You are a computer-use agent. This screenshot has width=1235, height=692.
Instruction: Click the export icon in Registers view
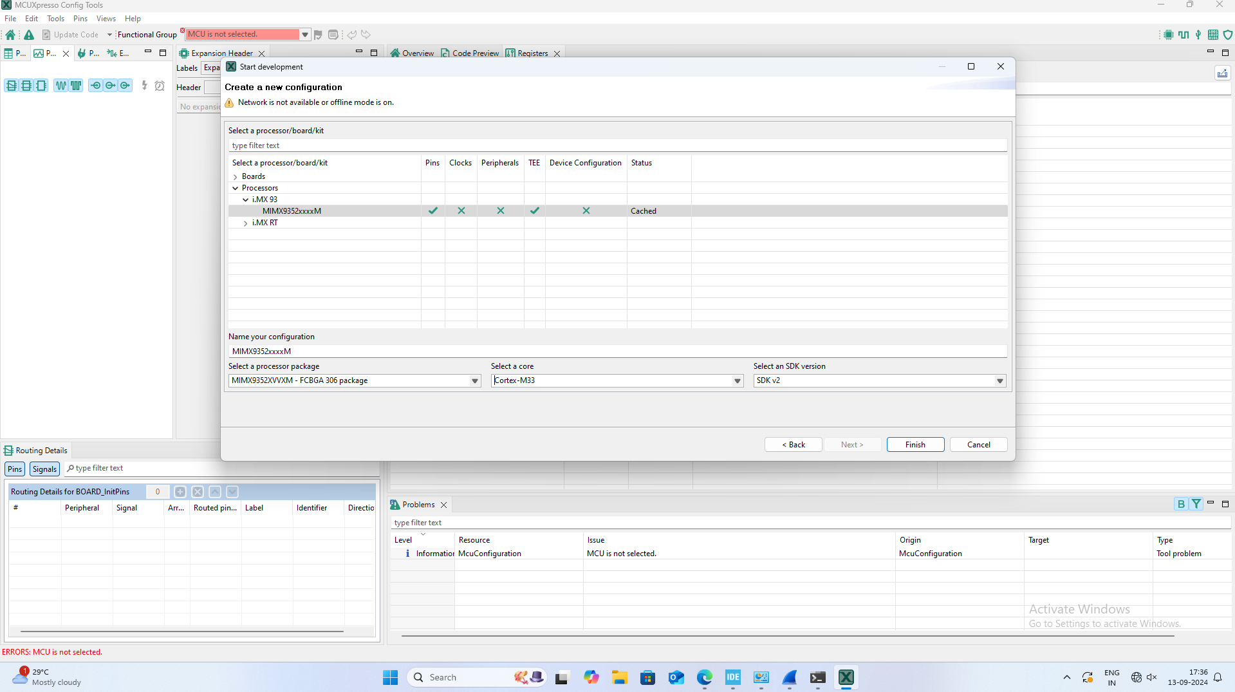click(x=1222, y=73)
